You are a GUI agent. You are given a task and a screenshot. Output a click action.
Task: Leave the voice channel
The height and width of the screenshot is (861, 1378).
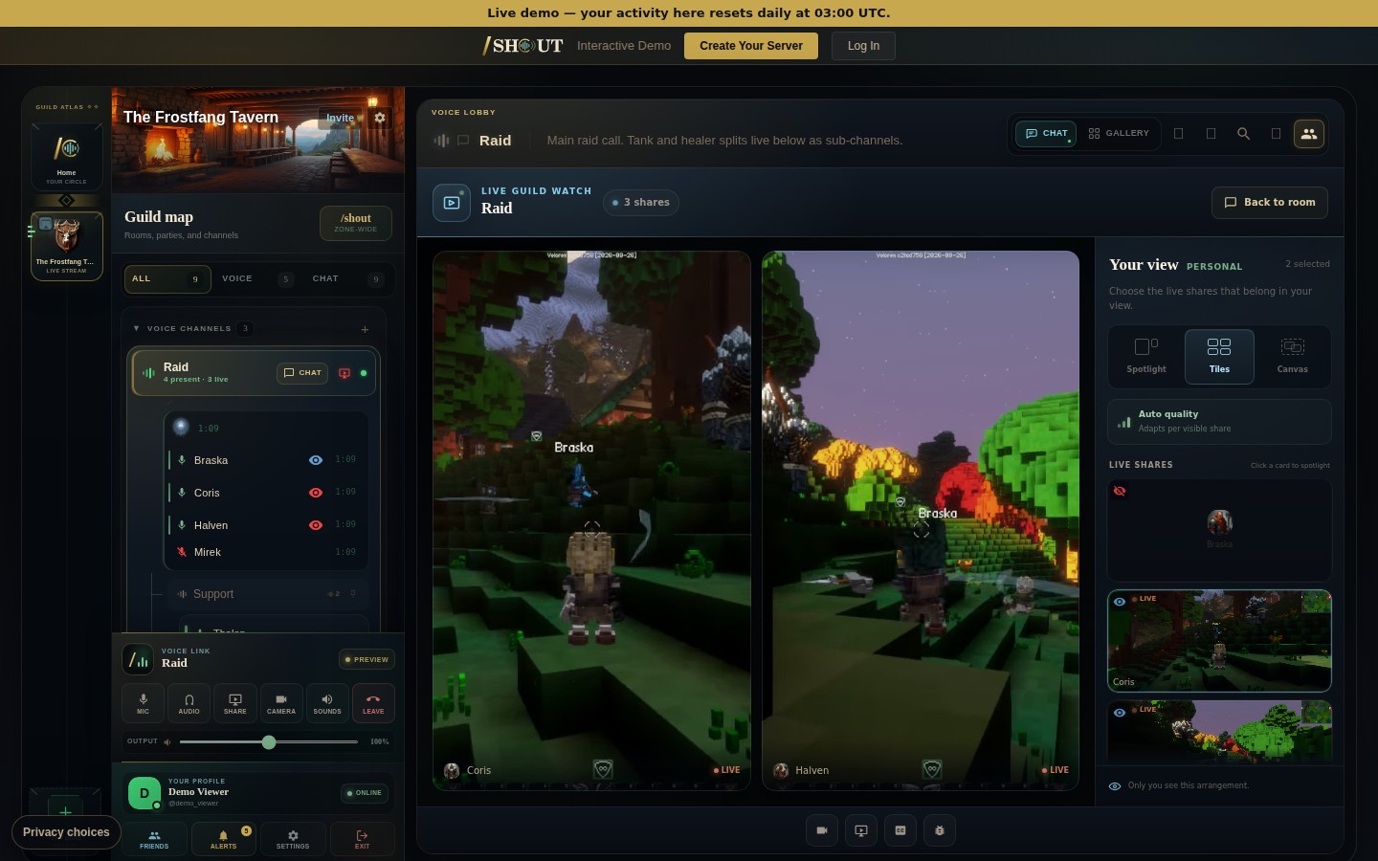373,703
